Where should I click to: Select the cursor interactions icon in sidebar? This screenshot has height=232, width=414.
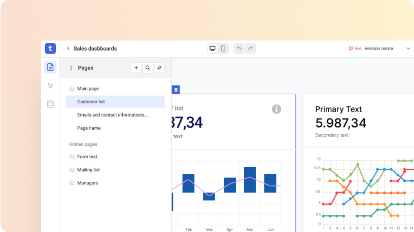click(x=50, y=86)
